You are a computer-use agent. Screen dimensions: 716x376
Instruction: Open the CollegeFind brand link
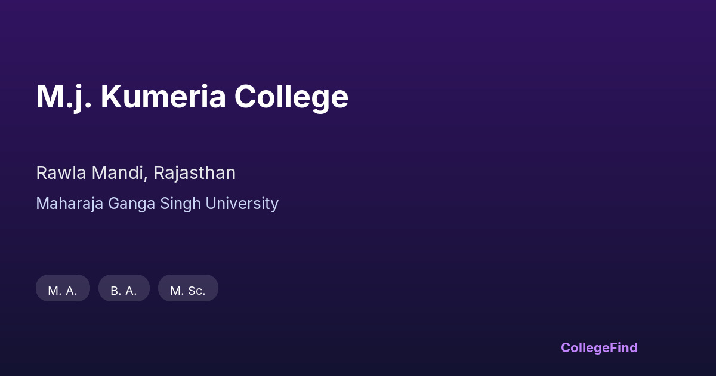click(x=599, y=347)
